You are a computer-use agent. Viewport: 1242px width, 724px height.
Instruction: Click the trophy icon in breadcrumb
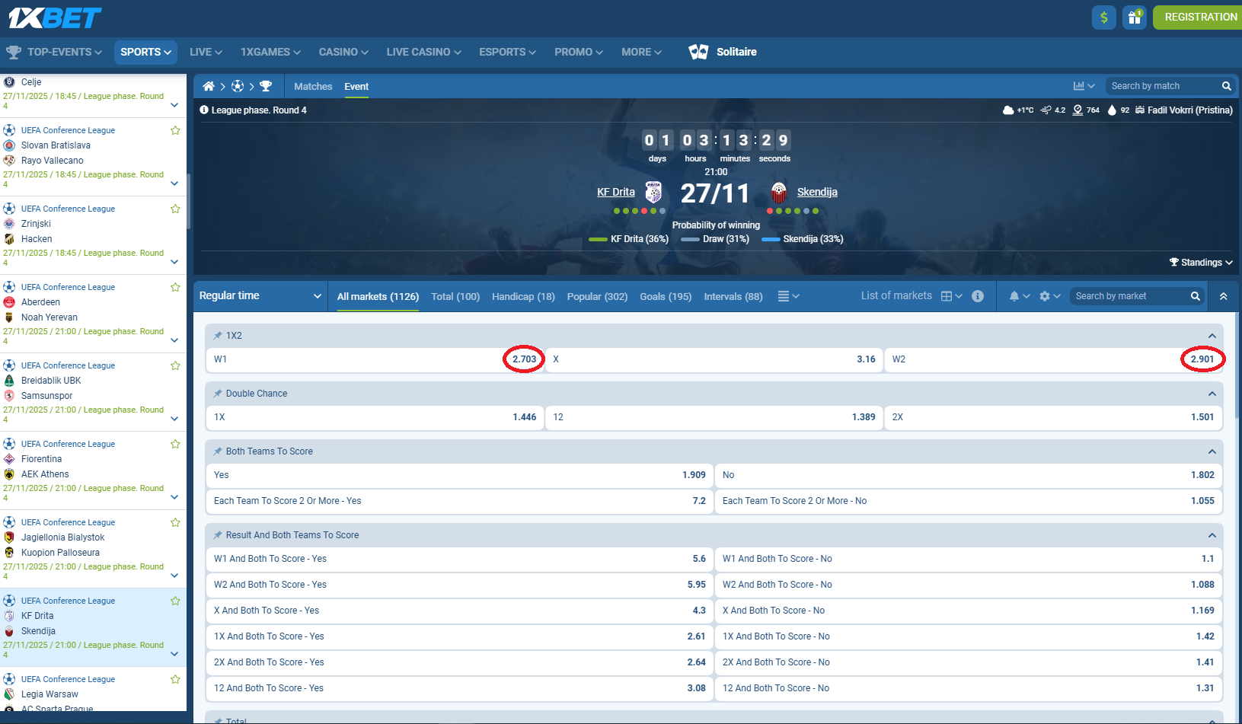266,87
